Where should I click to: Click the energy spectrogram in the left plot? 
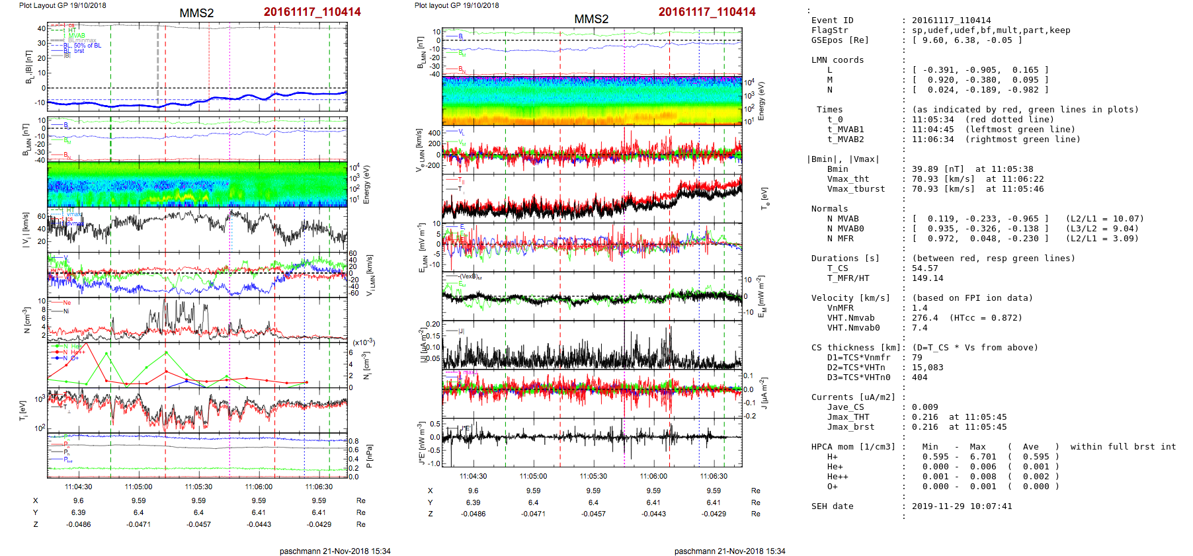197,184
